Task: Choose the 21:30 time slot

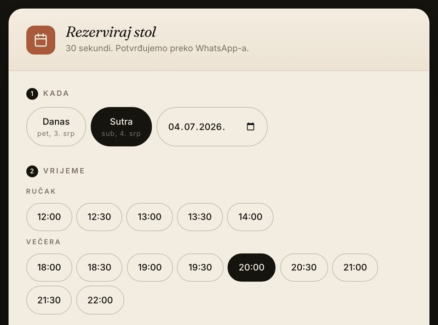Action: (x=49, y=300)
